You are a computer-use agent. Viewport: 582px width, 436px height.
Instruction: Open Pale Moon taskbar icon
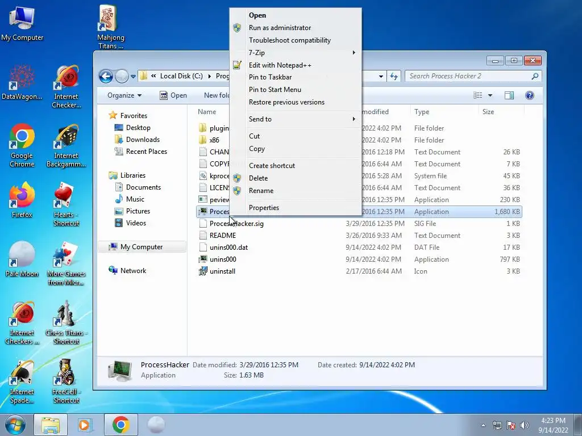coord(156,425)
